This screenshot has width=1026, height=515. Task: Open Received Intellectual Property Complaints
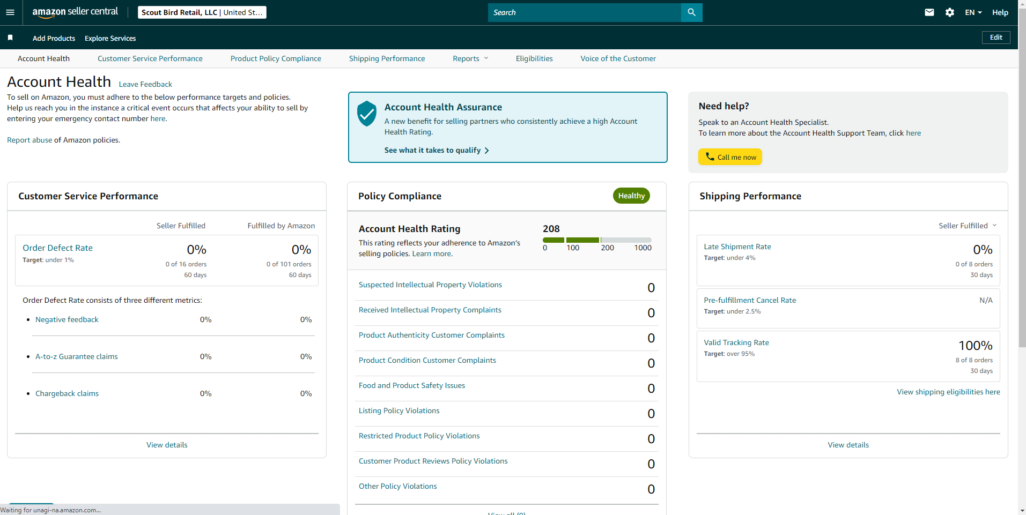pos(430,310)
